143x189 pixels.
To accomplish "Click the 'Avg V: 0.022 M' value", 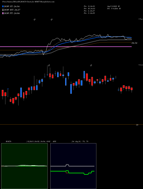I will 114,6.
